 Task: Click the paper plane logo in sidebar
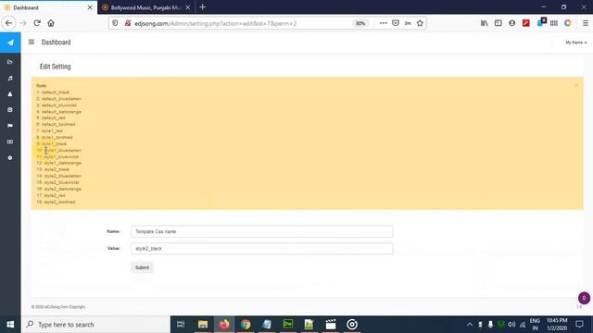(x=10, y=43)
